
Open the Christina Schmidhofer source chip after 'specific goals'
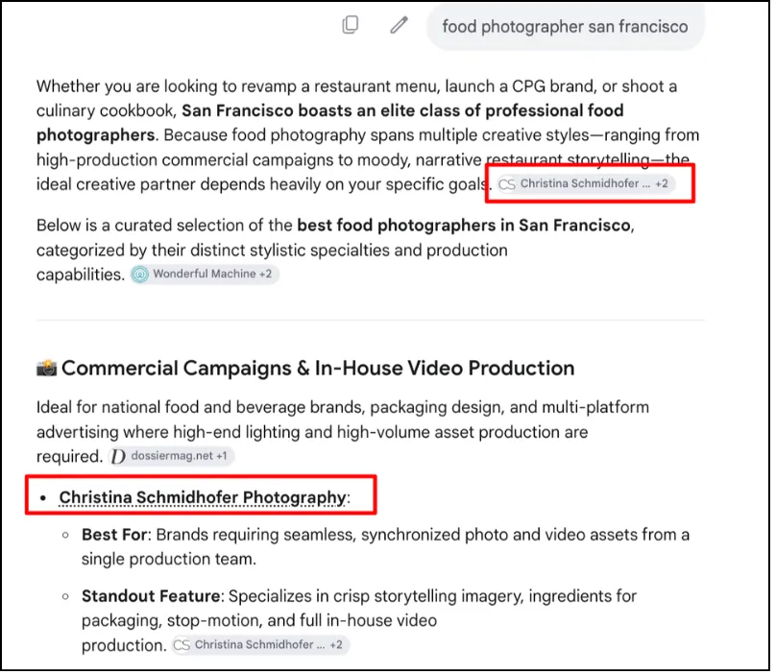pos(586,183)
